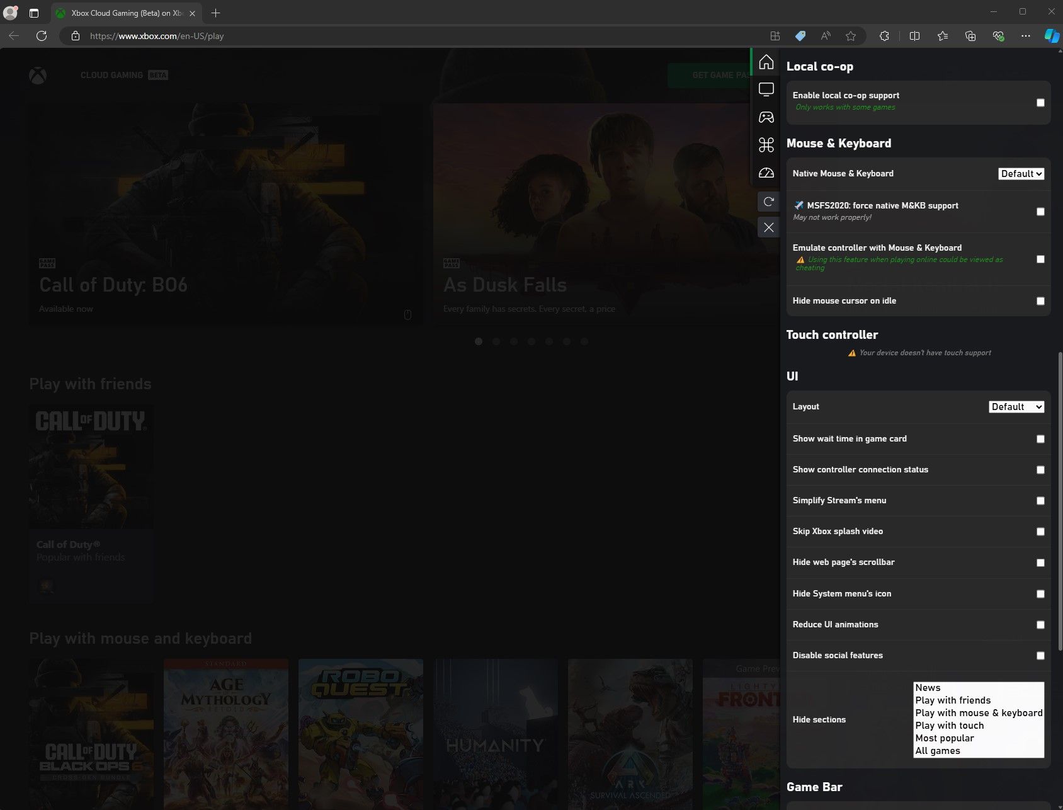
Task: Open the home settings tab icon
Action: (766, 62)
